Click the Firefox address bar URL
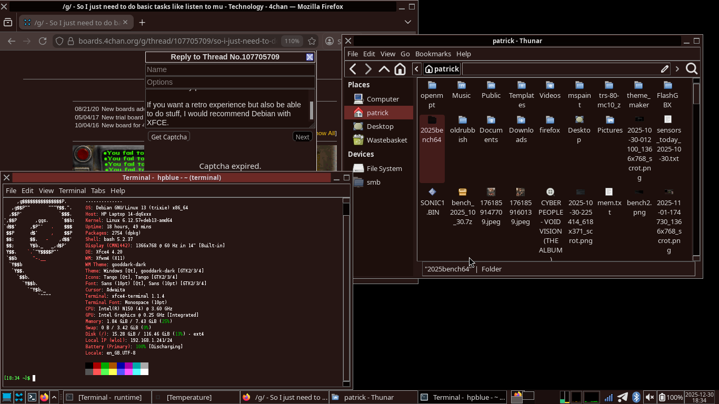719x404 pixels. 177,41
